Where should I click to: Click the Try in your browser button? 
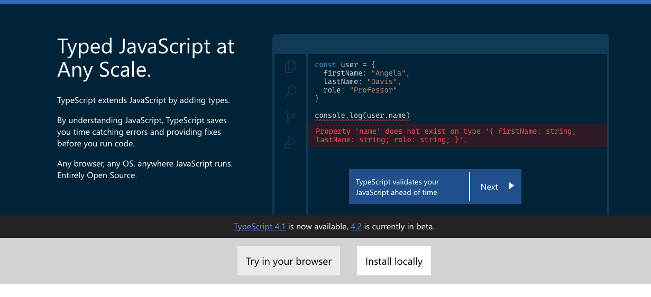click(x=289, y=261)
